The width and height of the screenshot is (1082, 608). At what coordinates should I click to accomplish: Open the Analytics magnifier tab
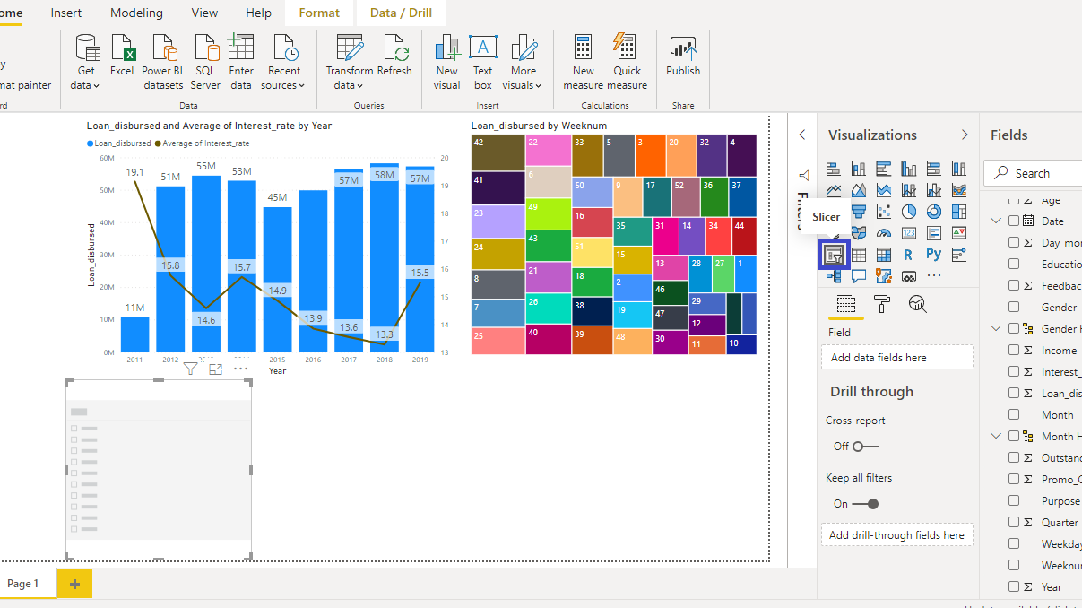[917, 303]
